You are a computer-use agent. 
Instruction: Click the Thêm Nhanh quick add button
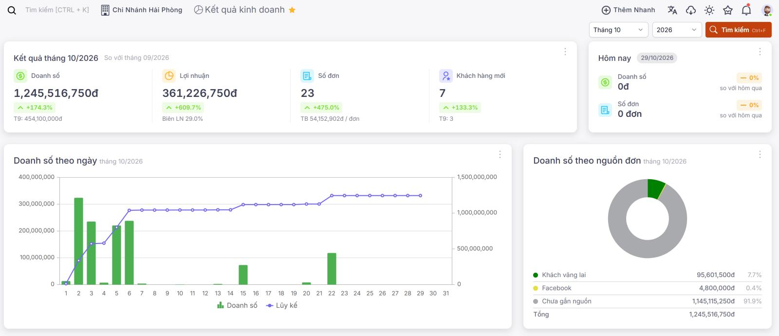pyautogui.click(x=628, y=10)
